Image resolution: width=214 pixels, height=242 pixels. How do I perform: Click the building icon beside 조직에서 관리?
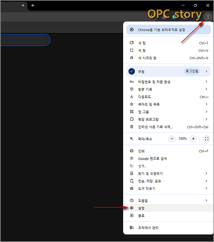click(x=132, y=227)
